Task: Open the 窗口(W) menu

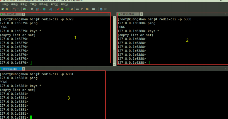Action: tap(54, 4)
